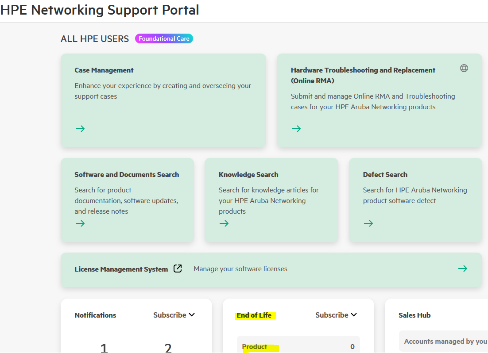Expand the Notifications Subscribe dropdown

click(174, 315)
